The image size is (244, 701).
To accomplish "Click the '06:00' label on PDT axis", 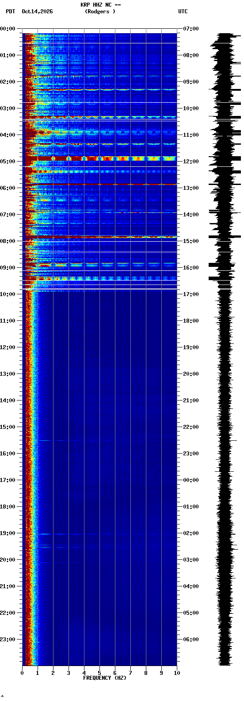I will coord(8,188).
